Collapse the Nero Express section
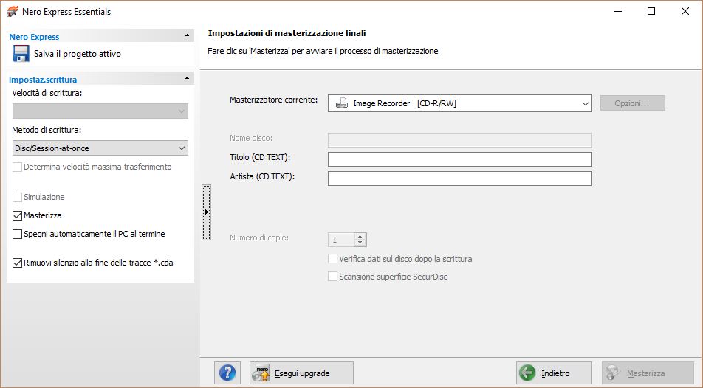This screenshot has height=388, width=703. coord(187,35)
